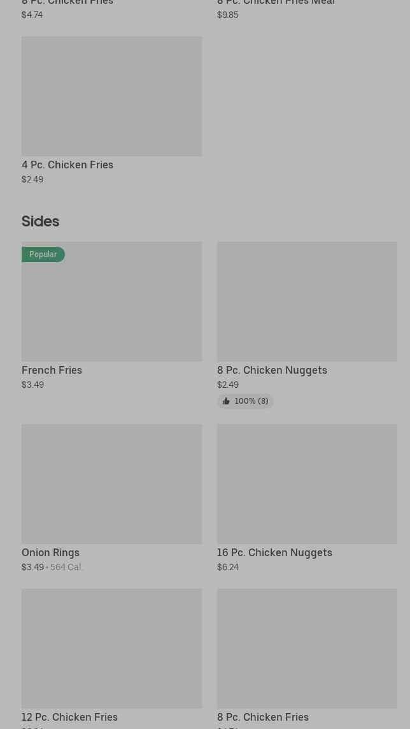Select the Popular badge on French Fries
This screenshot has width=410, height=729.
(x=43, y=254)
